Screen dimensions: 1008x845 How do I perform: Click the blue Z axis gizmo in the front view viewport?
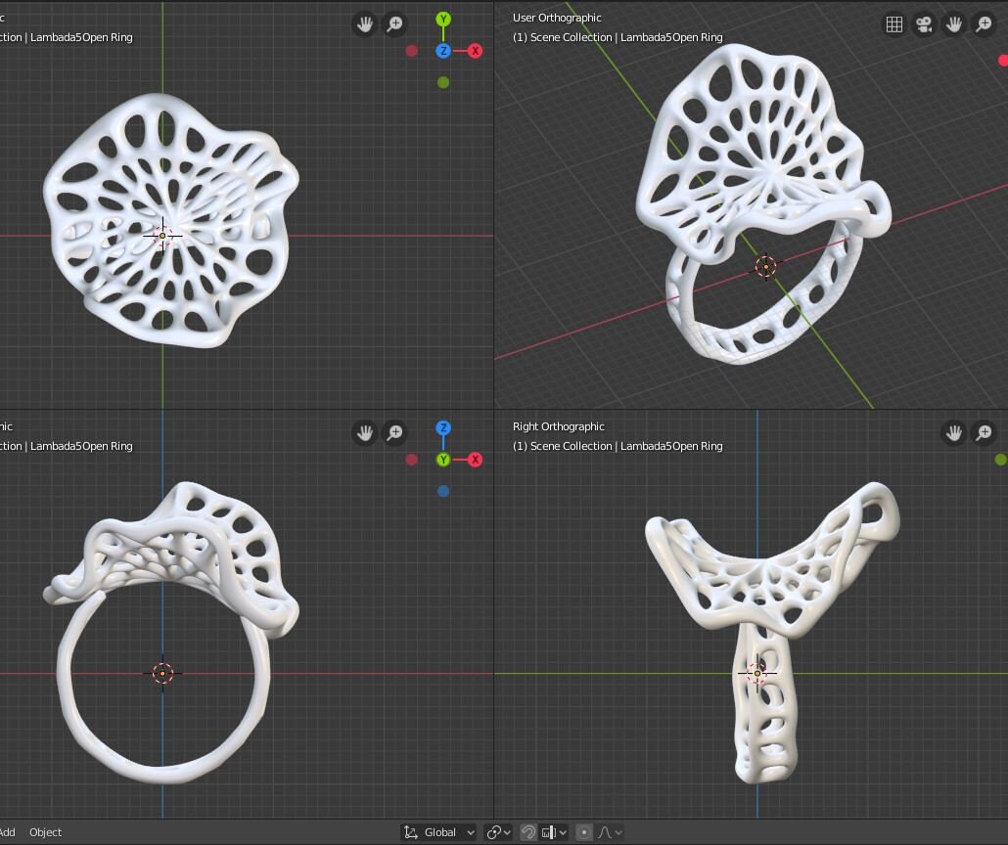443,428
